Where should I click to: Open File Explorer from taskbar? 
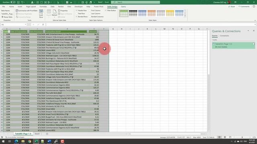pyautogui.click(x=23, y=141)
